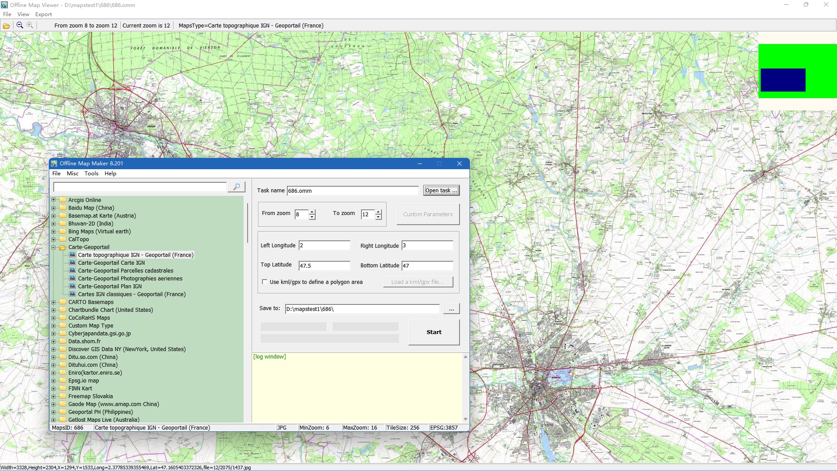This screenshot has width=837, height=471.
Task: Increase the From zoom spinner value
Action: pos(312,212)
